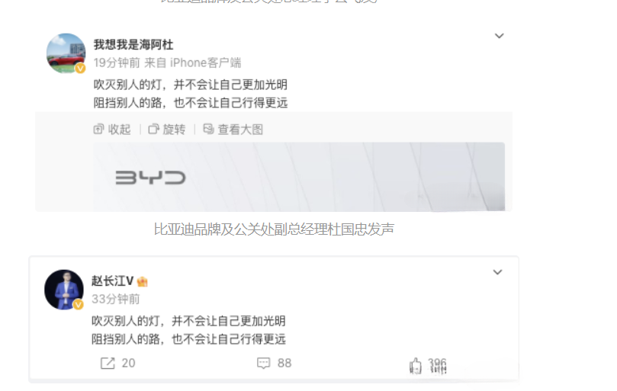Viewport: 617px width, 391px height.
Task: Open 赵长江V profile avatar
Action: point(64,290)
